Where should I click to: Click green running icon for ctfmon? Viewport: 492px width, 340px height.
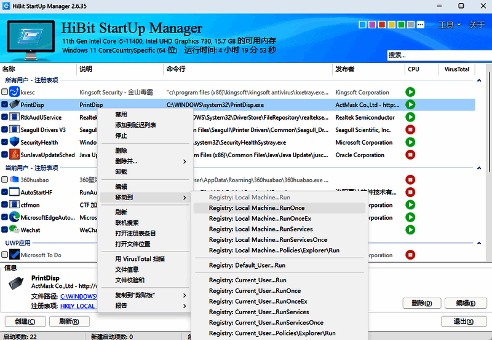point(410,205)
